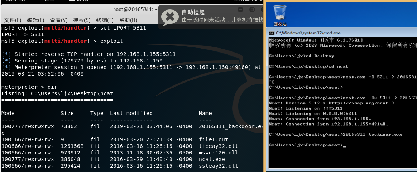The image size is (417, 172).
Task: Open the 终端(T) menu in terminal
Action: click(x=105, y=20)
